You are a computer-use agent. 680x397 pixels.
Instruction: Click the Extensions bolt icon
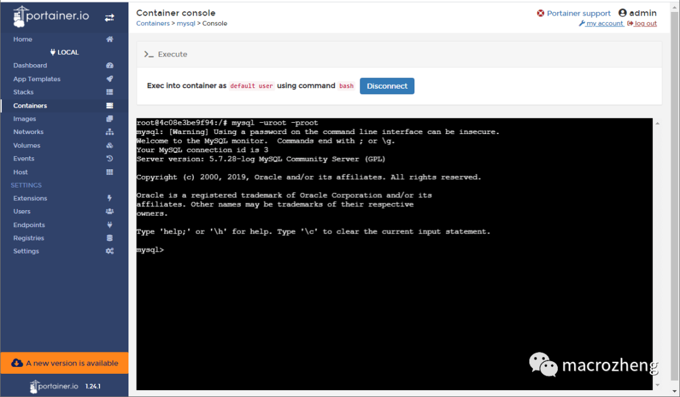pos(110,198)
